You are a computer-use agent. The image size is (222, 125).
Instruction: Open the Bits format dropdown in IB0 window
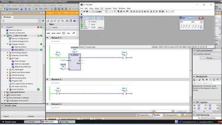click(x=201, y=22)
